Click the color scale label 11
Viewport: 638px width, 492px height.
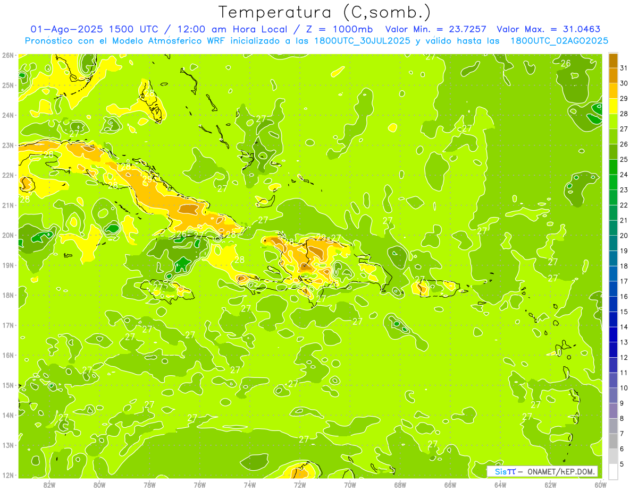[x=624, y=373]
